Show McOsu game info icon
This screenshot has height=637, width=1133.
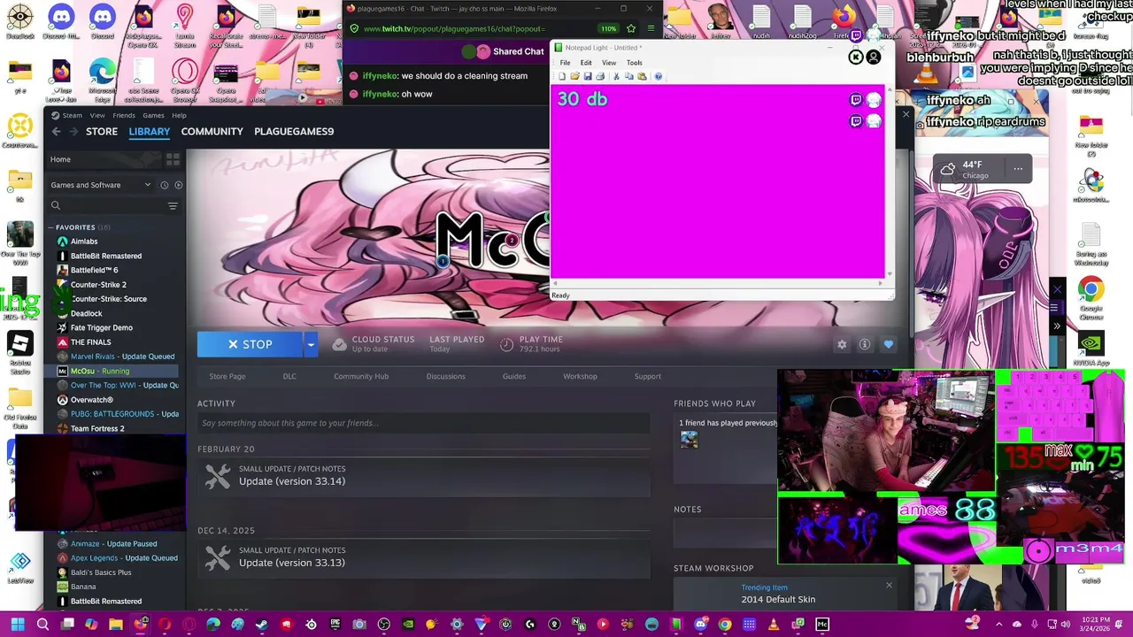click(865, 344)
